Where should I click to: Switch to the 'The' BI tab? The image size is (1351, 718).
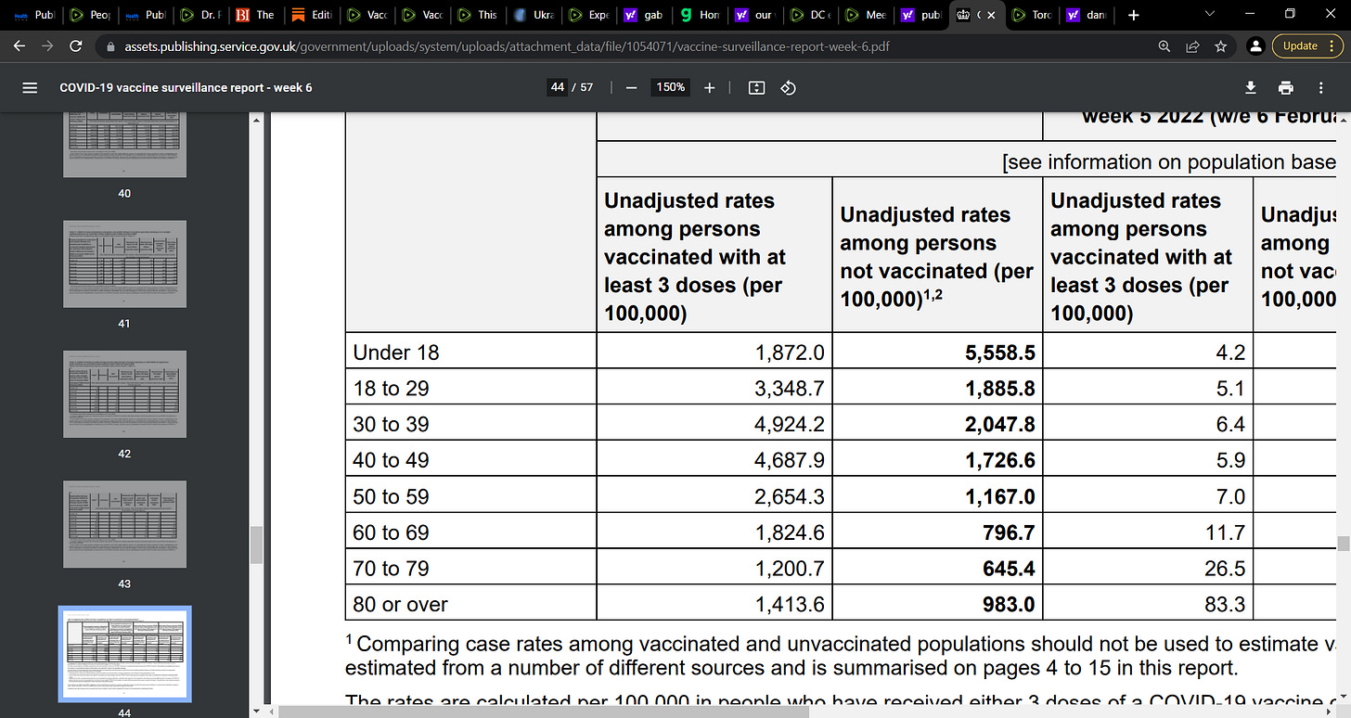point(255,15)
